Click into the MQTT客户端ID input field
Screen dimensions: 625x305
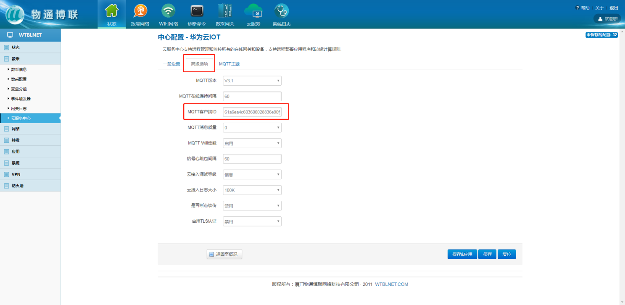coord(252,112)
